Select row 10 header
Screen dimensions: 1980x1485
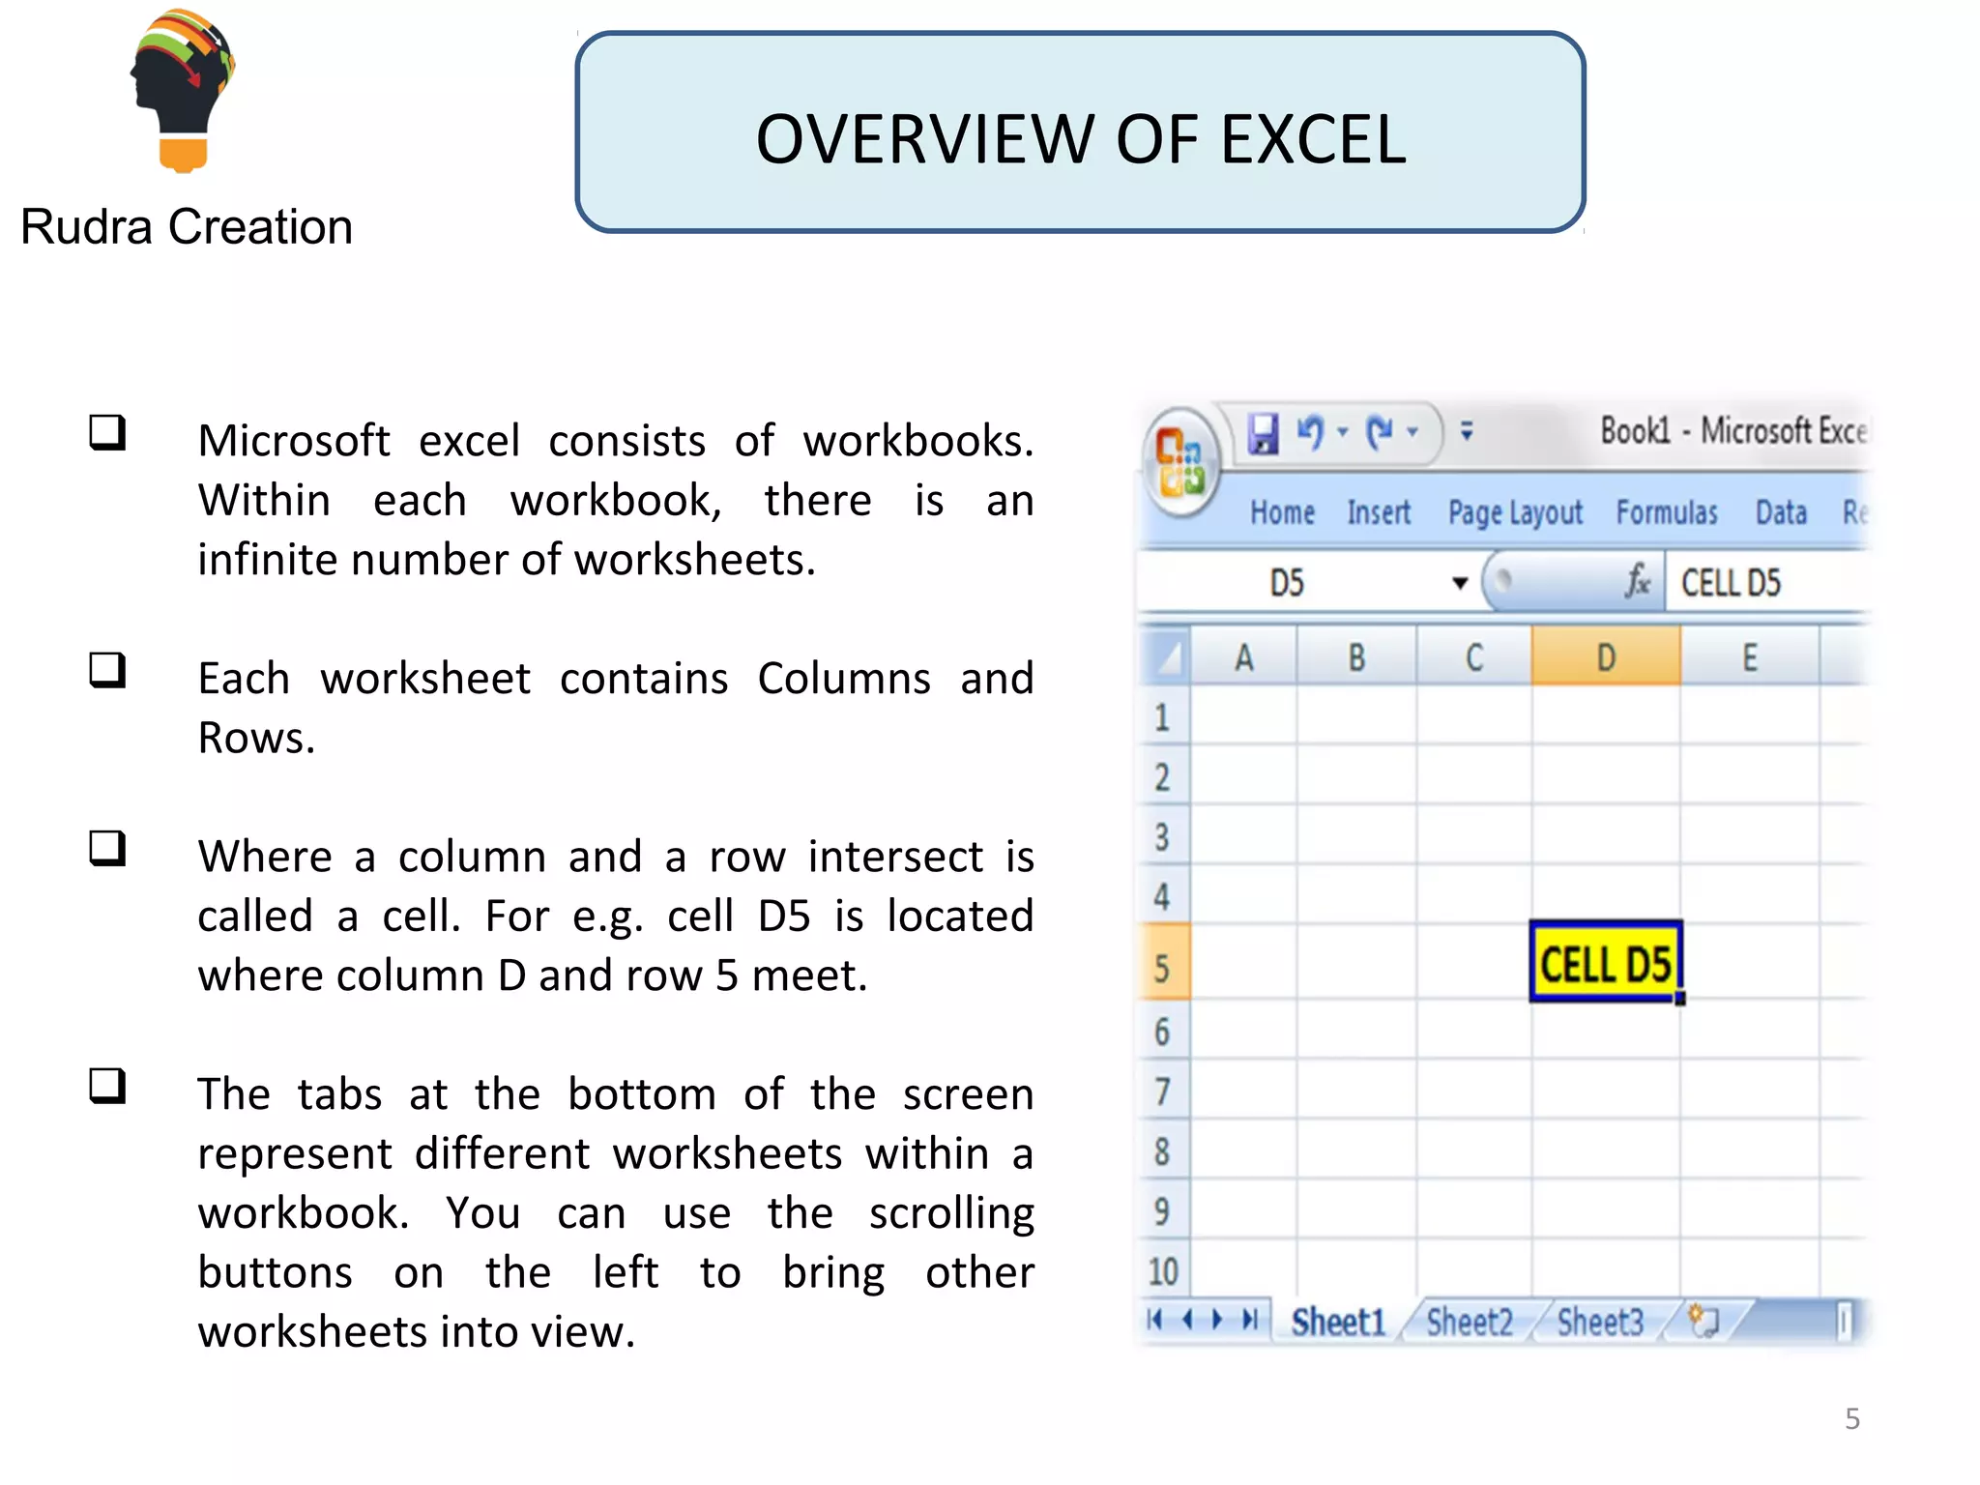coord(1164,1270)
